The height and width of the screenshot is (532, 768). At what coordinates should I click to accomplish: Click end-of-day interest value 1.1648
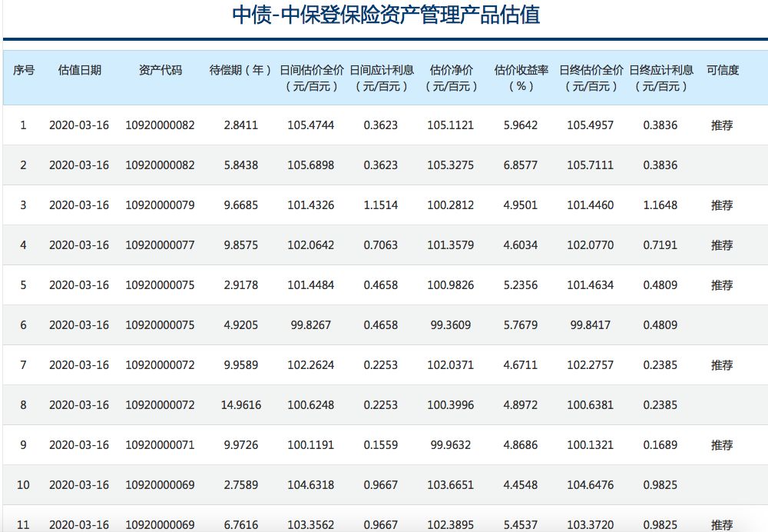pos(660,205)
